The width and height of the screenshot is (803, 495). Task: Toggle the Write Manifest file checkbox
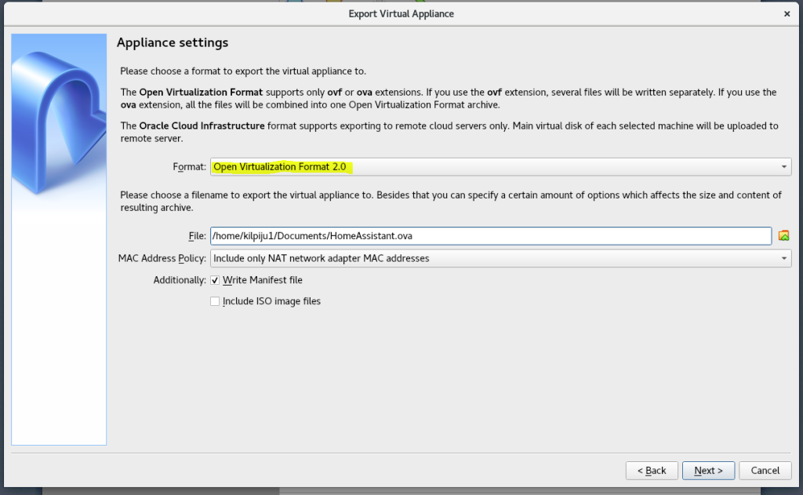[215, 280]
